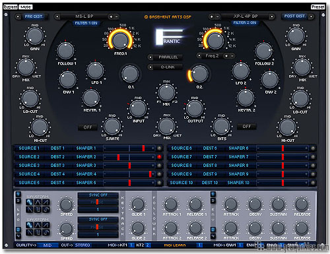This screenshot has width=330, height=254.
Task: Click the round LED next to POST DIST.
Action: [x=311, y=16]
